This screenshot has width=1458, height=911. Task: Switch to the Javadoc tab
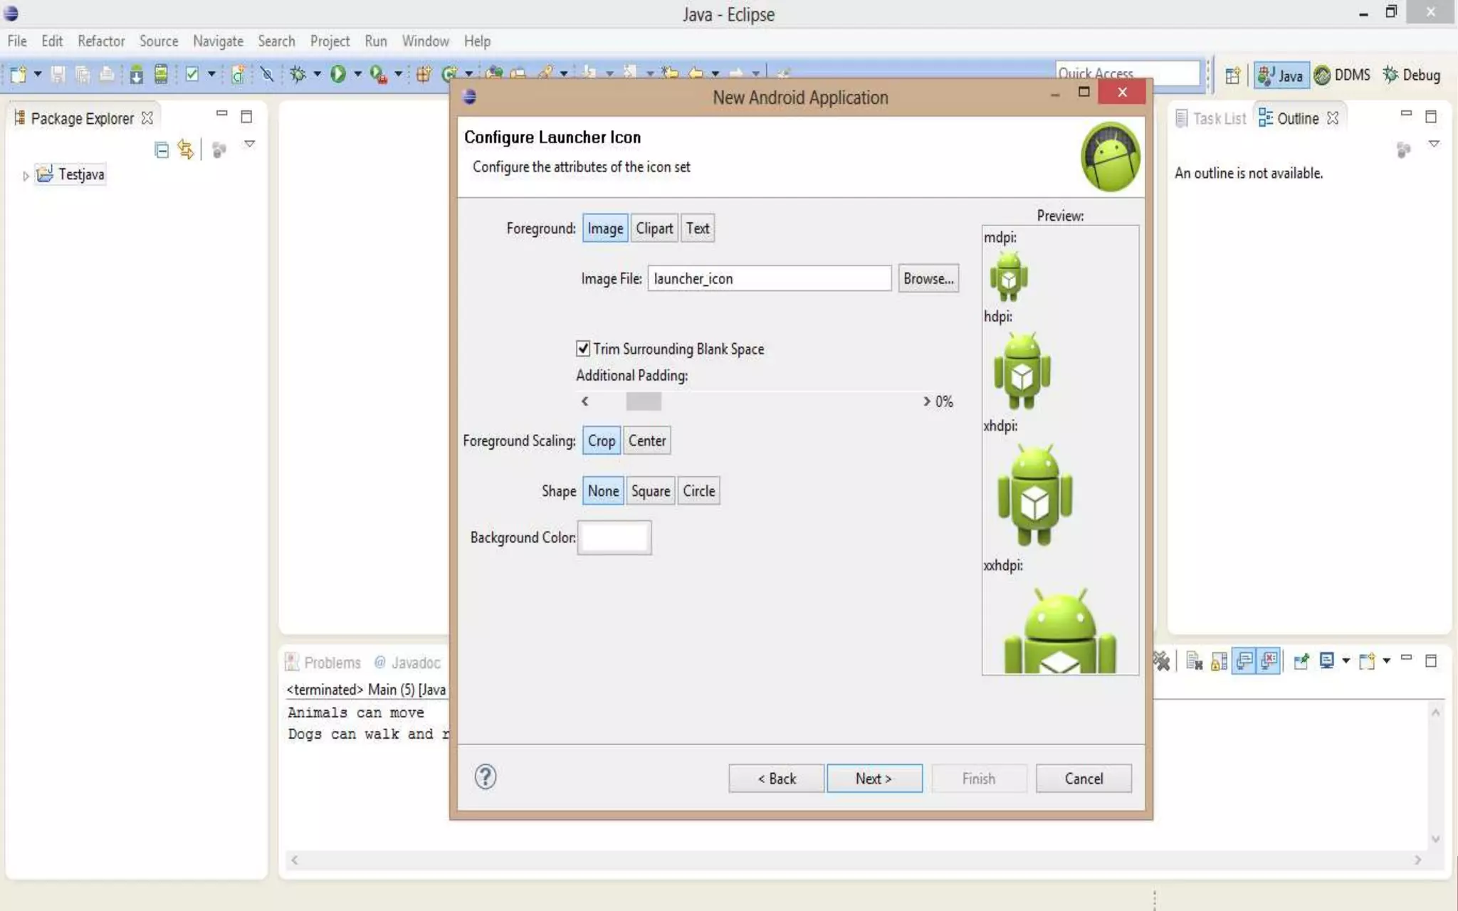(x=408, y=663)
